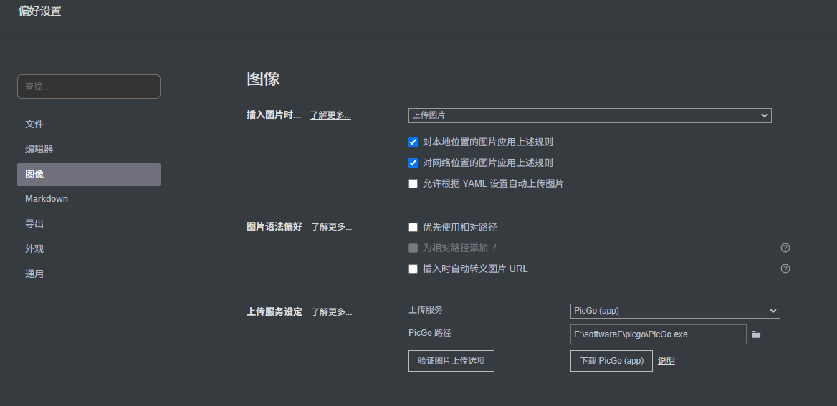Select Markdown in the sidebar
Screen dimensions: 837x406
point(47,198)
